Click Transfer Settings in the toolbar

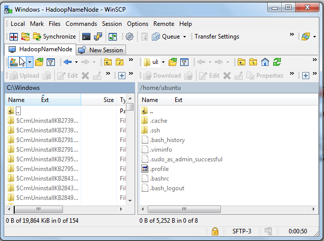click(x=217, y=37)
